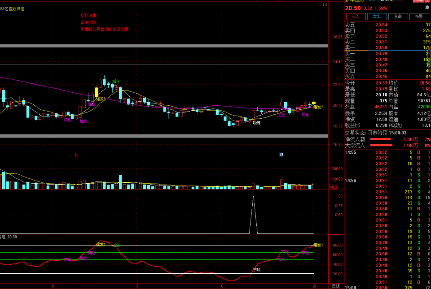Click the month 8 marker on the time axis
The image size is (431, 289).
tap(221, 286)
